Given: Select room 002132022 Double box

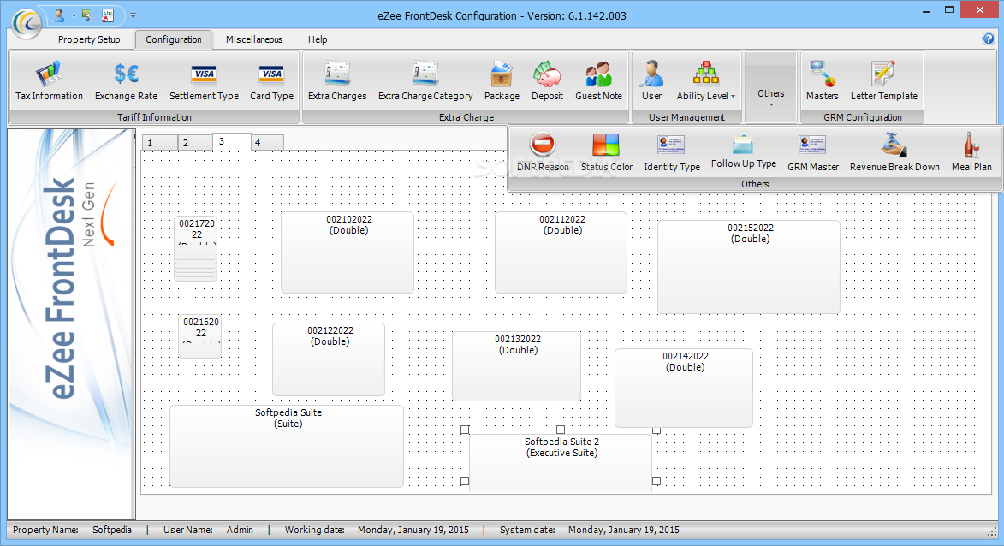Looking at the screenshot, I should tap(517, 366).
